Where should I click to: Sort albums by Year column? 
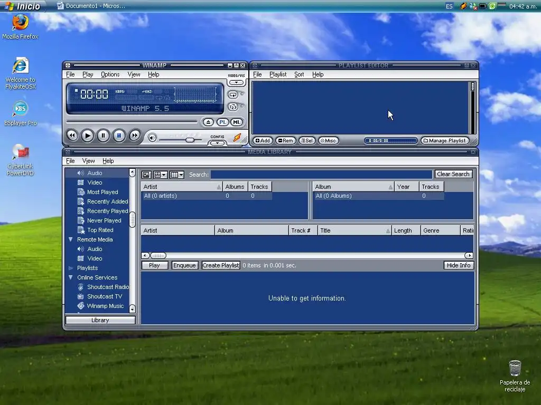pos(406,187)
